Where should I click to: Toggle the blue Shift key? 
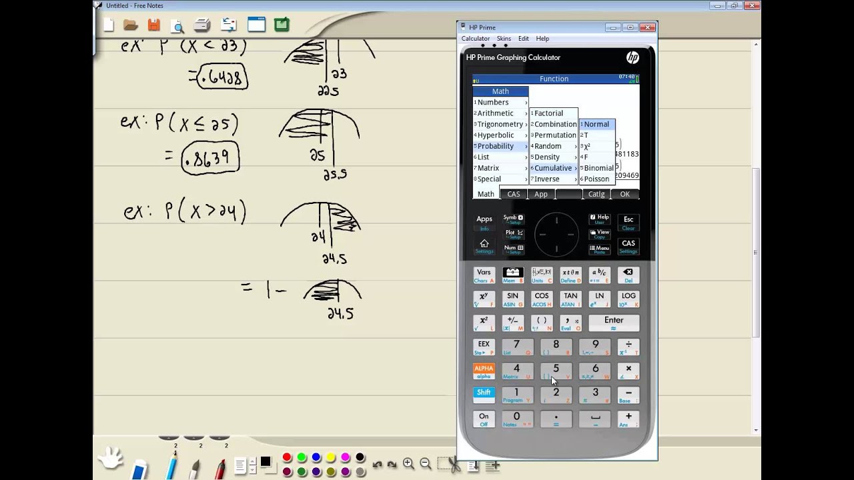484,395
